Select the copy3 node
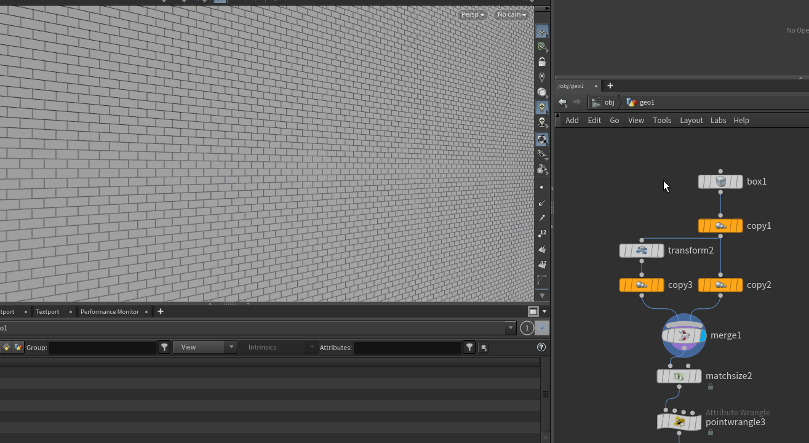The image size is (809, 443). (x=642, y=285)
